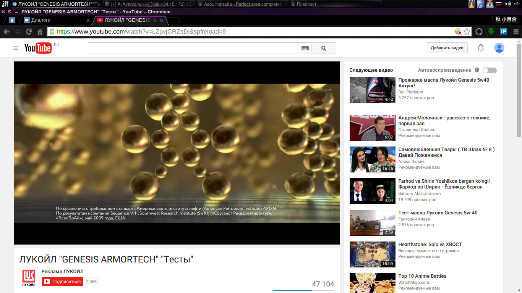This screenshot has height=293, width=522.
Task: Click the LUKOIL channel logo
Action: pyautogui.click(x=29, y=278)
